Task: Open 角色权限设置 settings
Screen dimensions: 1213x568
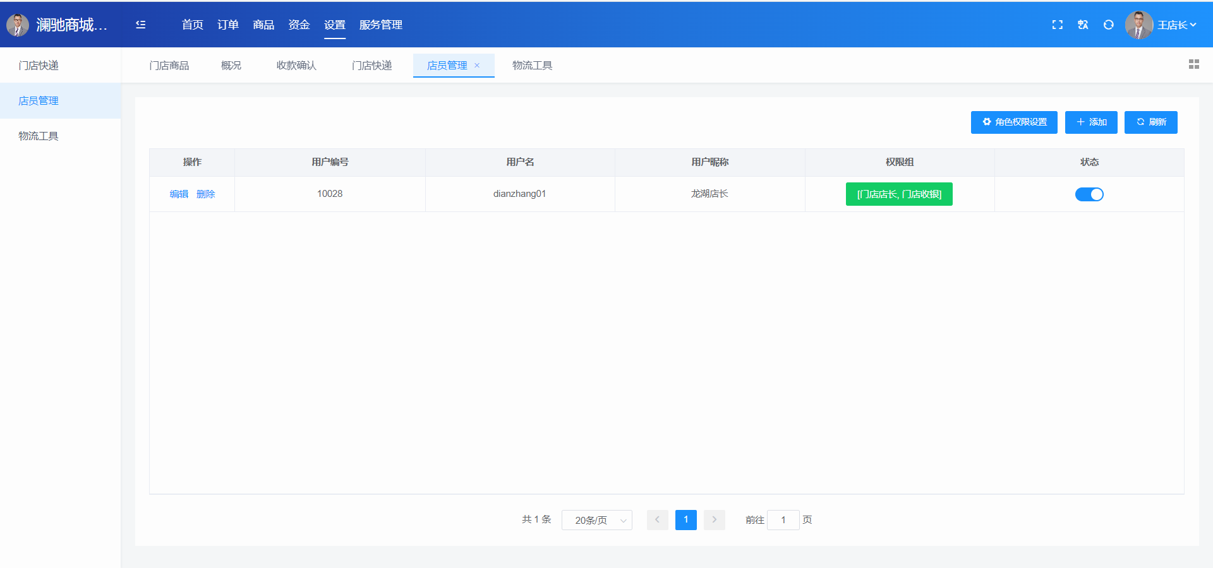Action: (1013, 122)
